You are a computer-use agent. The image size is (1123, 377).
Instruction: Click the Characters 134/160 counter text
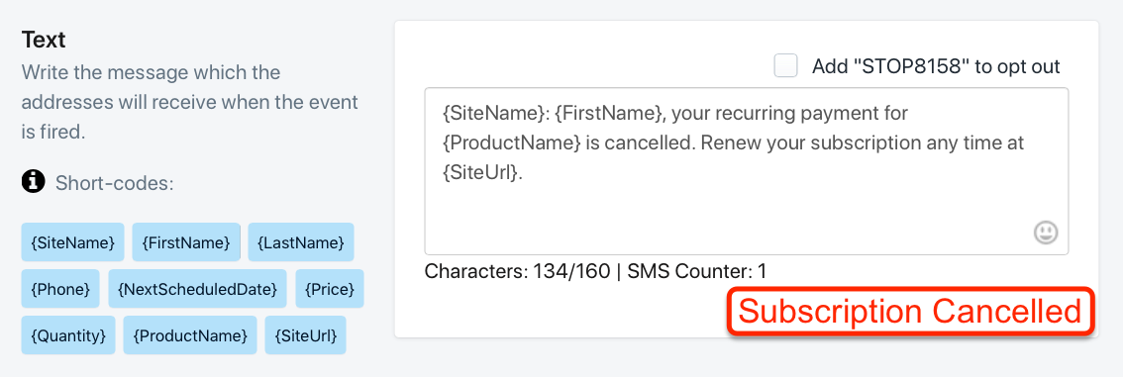[x=518, y=271]
